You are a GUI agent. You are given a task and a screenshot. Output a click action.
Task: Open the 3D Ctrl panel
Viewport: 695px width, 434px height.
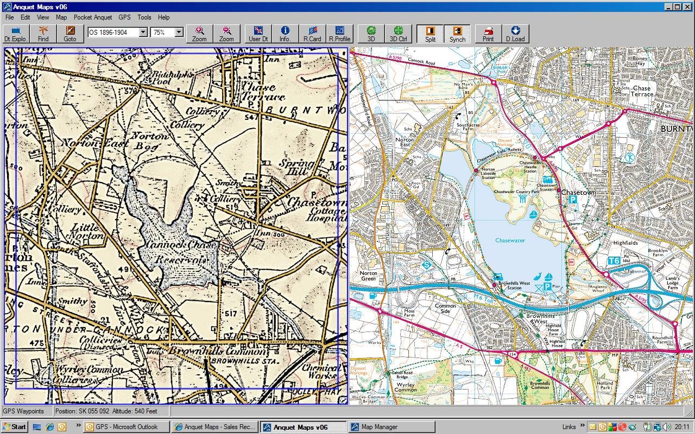tap(398, 34)
